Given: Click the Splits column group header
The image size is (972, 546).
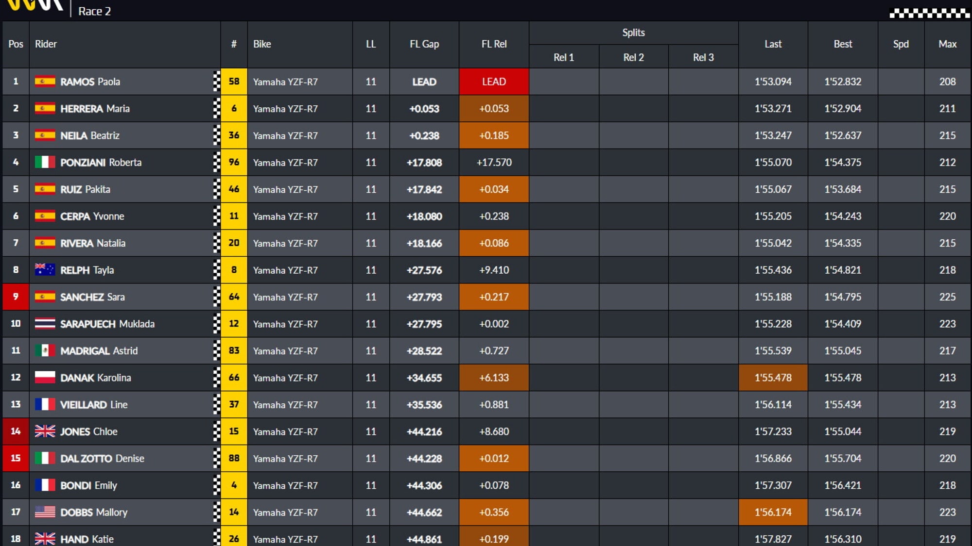Looking at the screenshot, I should pos(633,33).
